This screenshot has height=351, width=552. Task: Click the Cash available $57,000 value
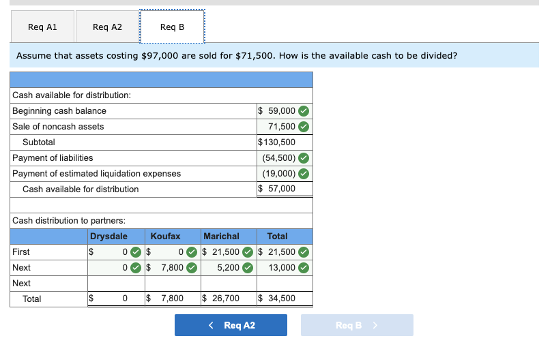[x=277, y=189]
